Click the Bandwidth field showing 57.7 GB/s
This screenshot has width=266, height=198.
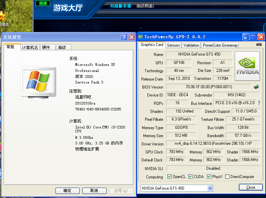coord(243,135)
